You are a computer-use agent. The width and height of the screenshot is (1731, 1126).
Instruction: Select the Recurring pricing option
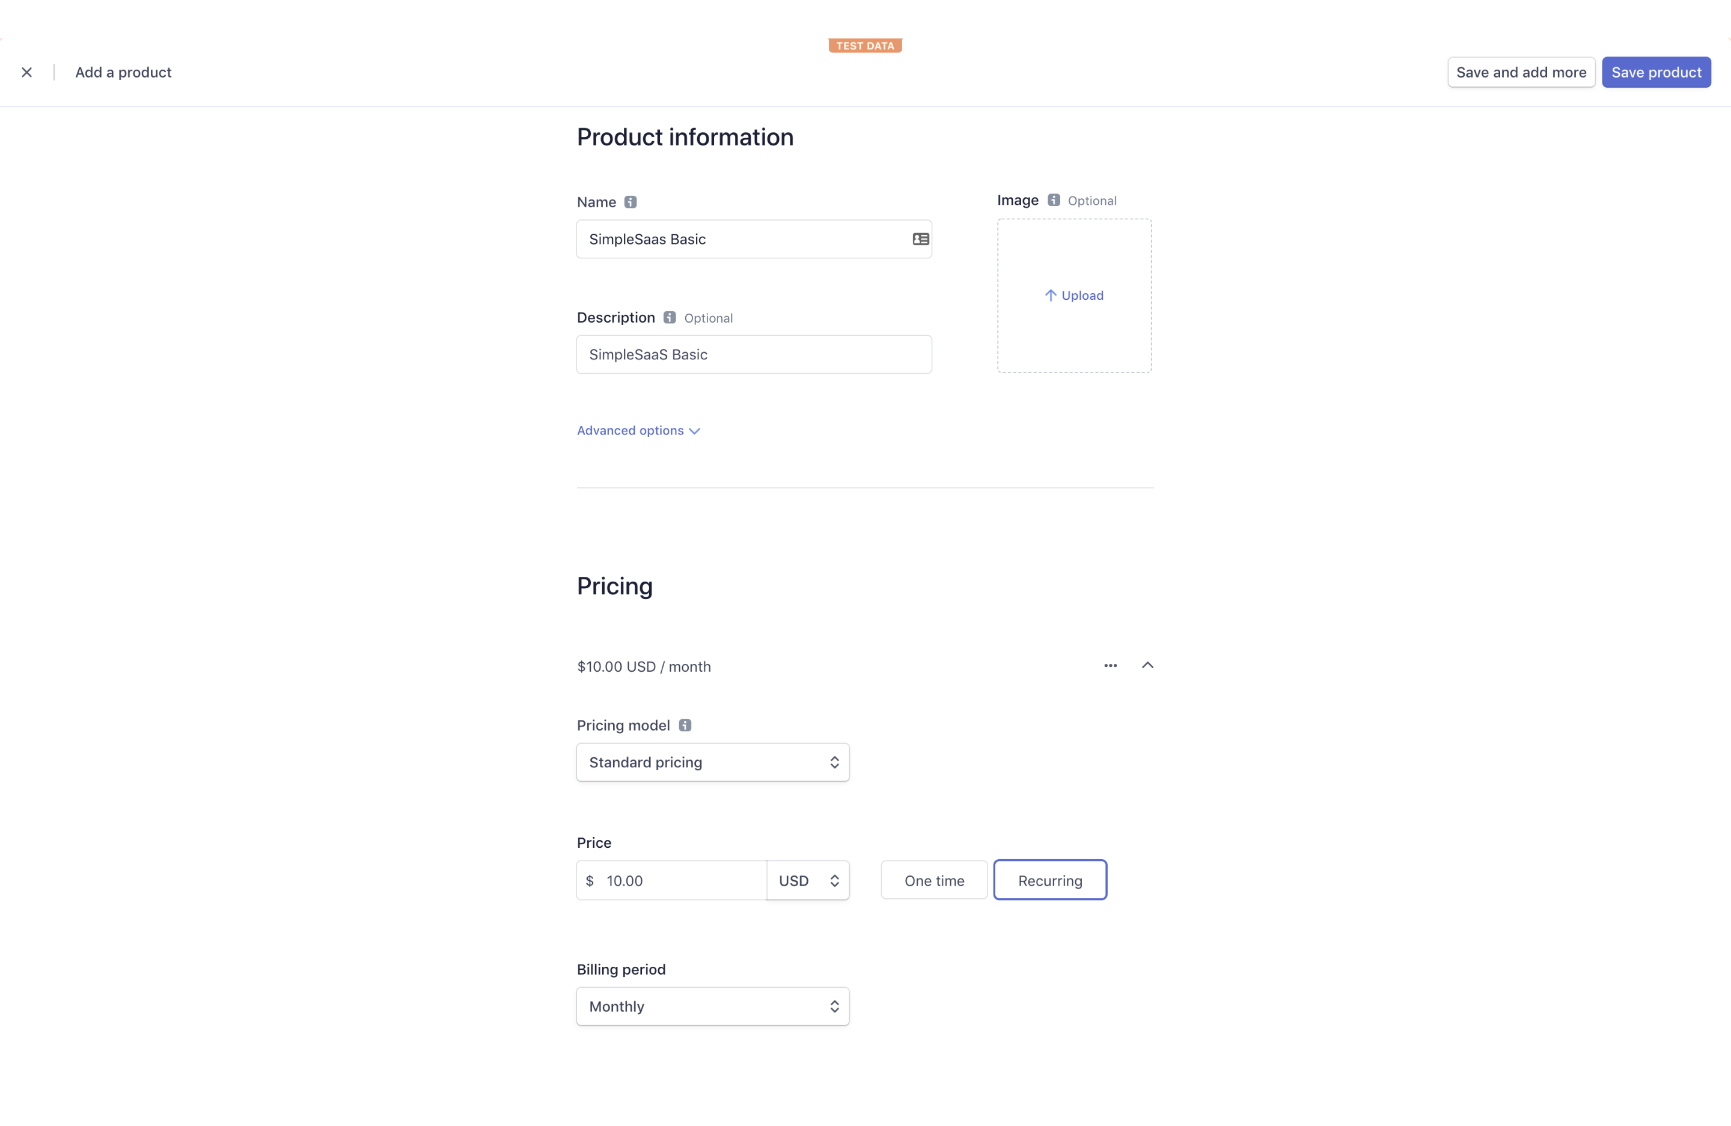coord(1050,880)
